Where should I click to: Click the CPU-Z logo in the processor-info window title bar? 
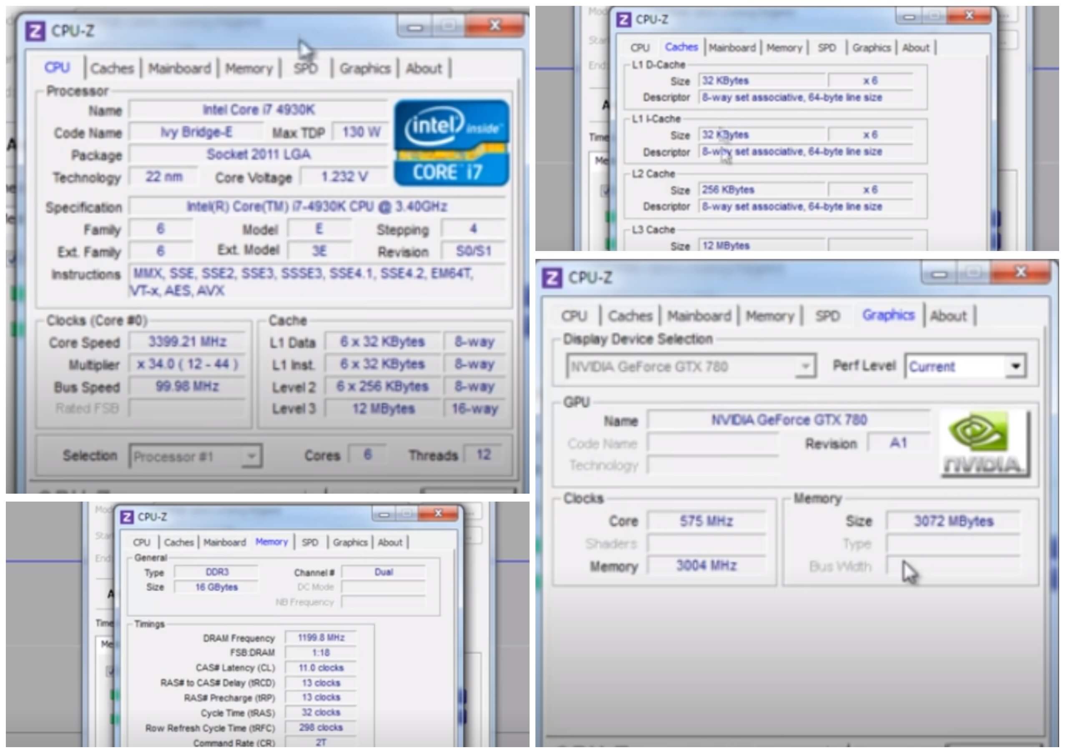(35, 31)
